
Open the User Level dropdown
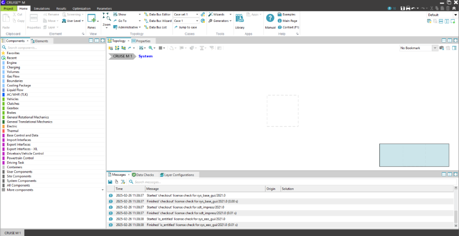click(73, 21)
